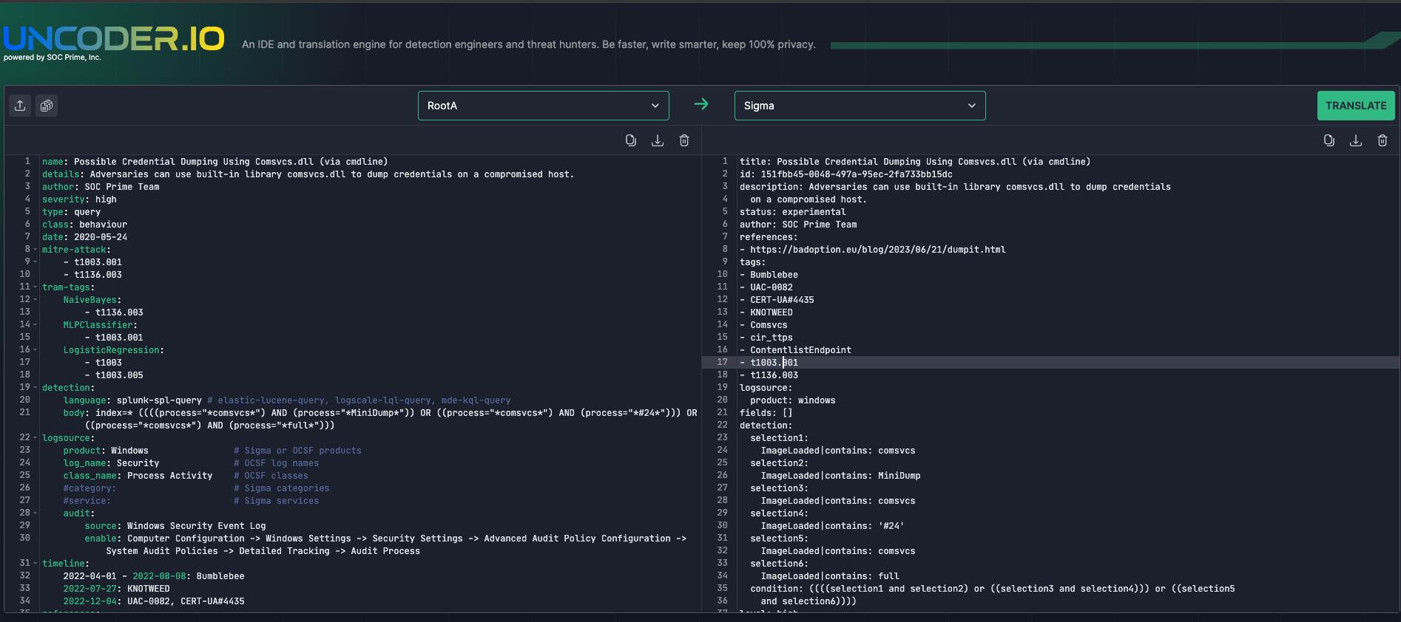Copy the Sigma output editor content

pos(1329,140)
